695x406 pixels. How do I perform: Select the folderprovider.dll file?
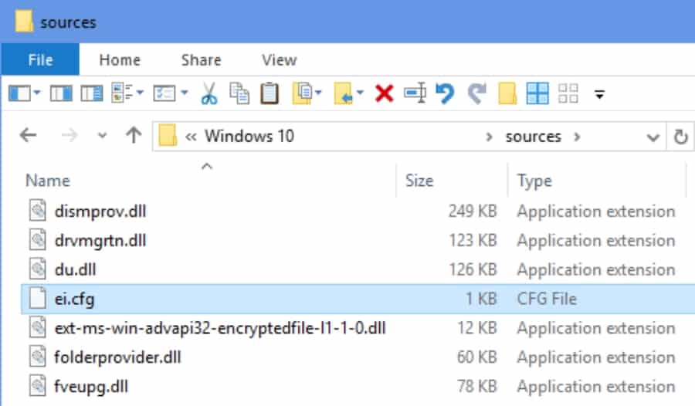(x=117, y=357)
